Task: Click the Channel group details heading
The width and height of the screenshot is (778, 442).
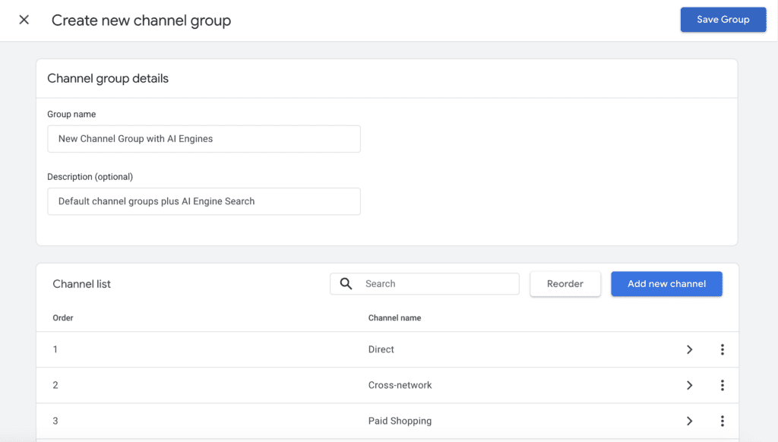Action: click(108, 78)
